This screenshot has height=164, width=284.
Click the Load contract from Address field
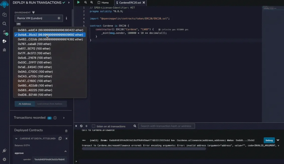(x=51, y=104)
